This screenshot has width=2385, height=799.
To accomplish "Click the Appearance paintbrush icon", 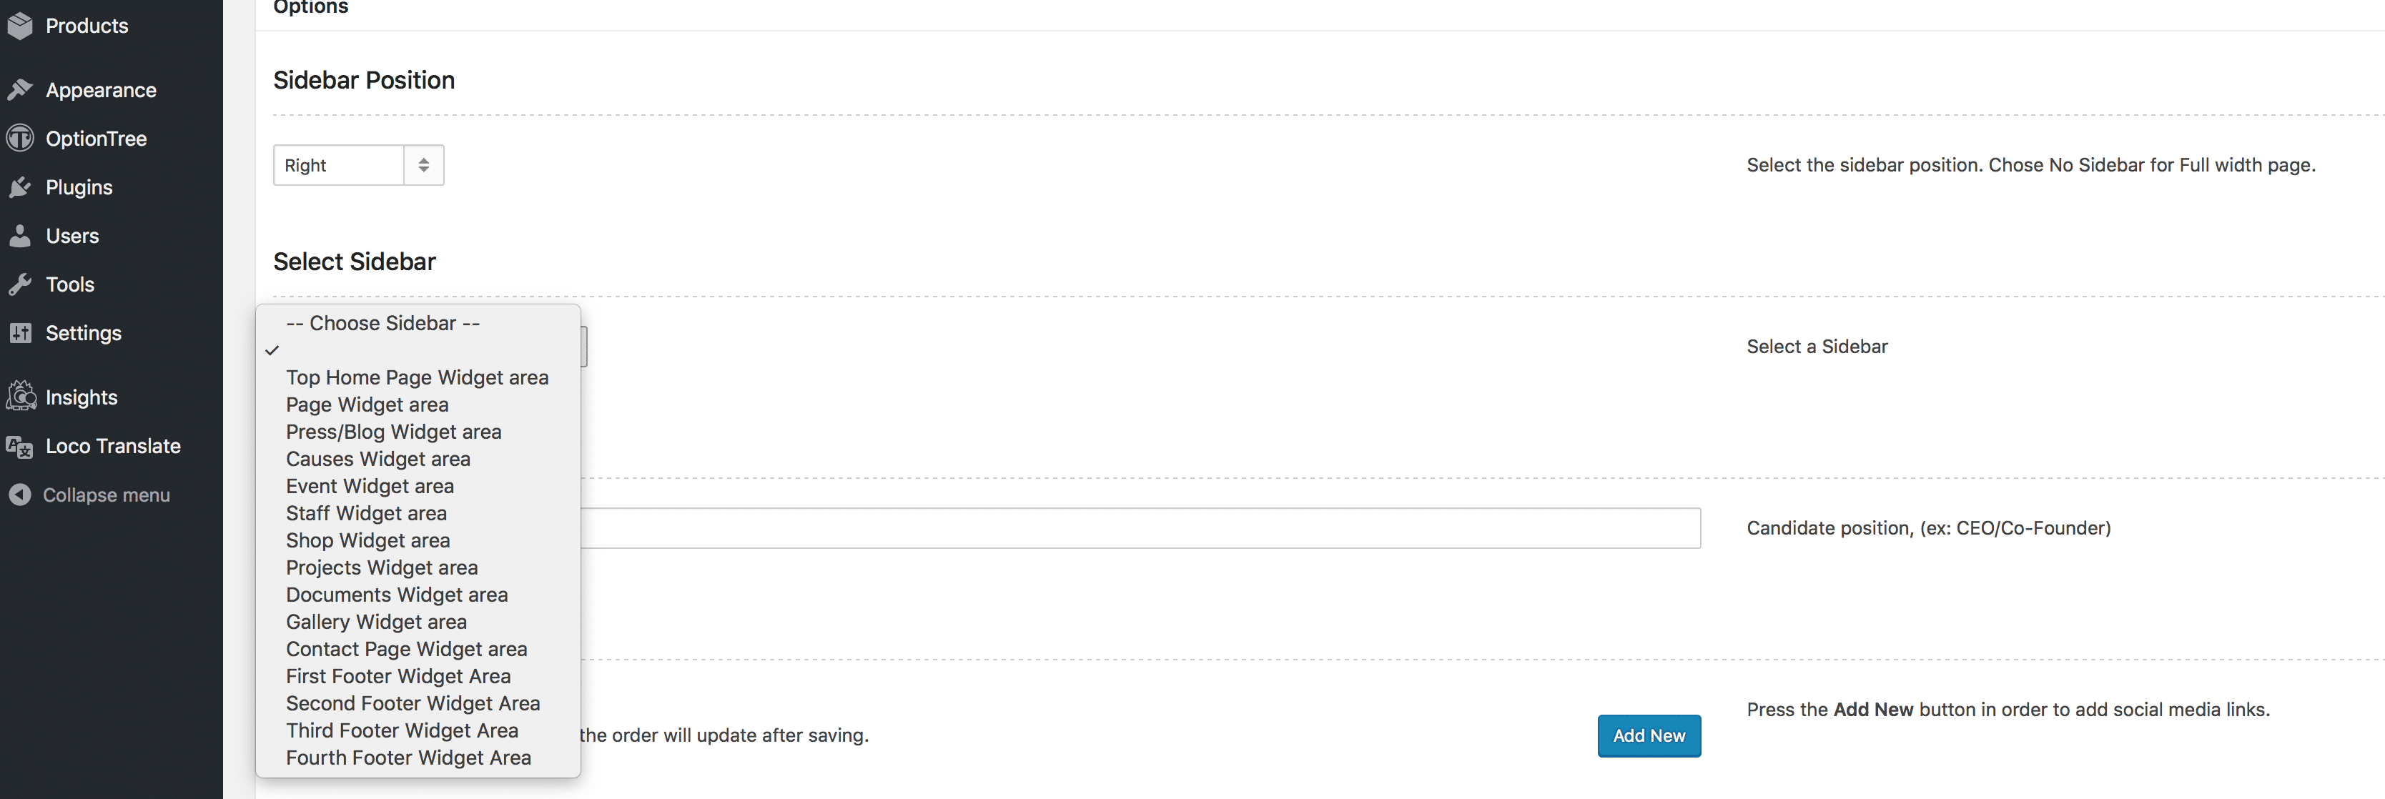I will click(x=19, y=90).
